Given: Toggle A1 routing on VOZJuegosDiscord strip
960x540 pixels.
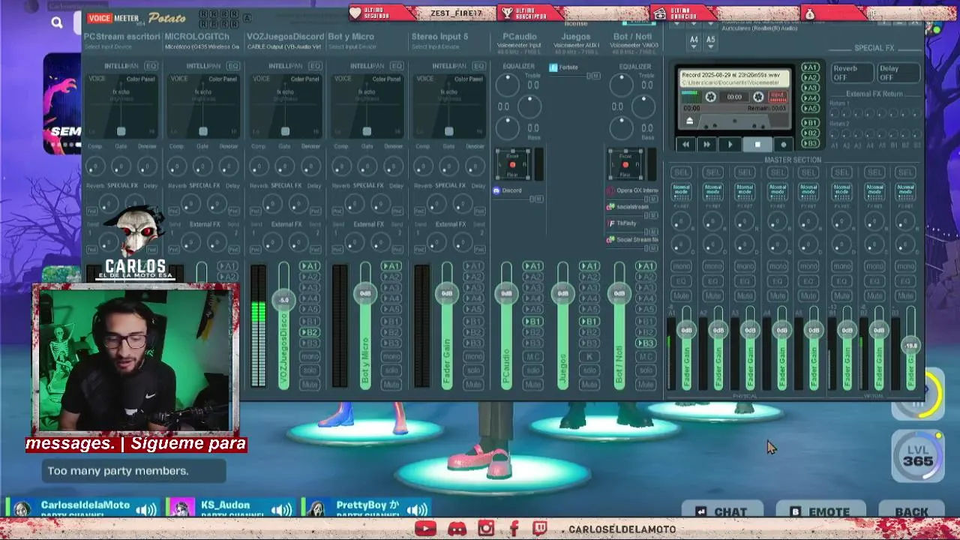Looking at the screenshot, I should (310, 266).
